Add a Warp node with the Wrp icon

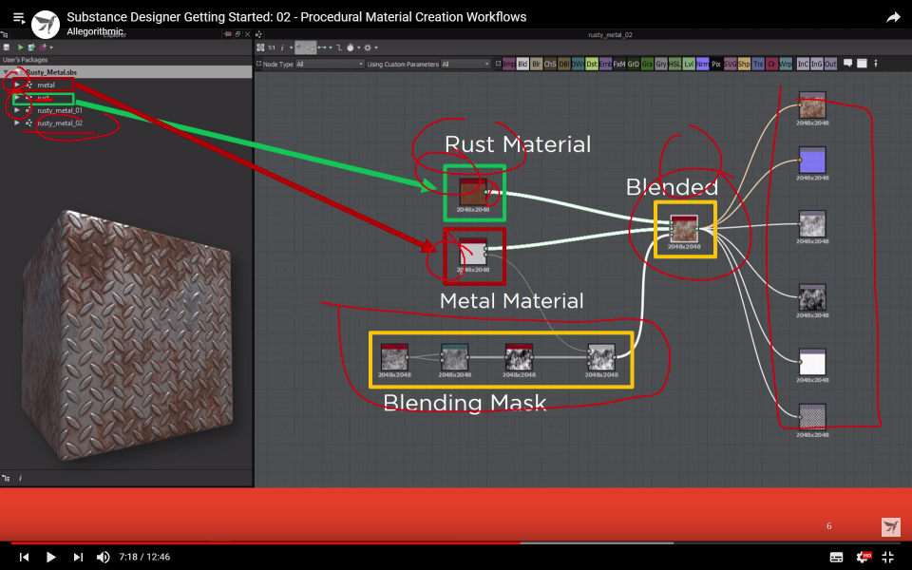pyautogui.click(x=786, y=64)
